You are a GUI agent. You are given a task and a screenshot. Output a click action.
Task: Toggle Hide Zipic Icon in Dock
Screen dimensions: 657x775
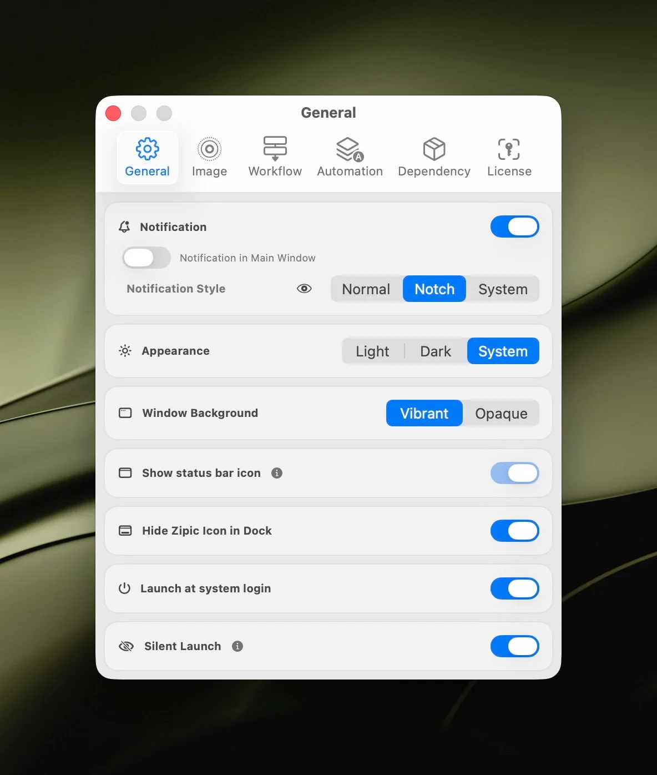(x=514, y=531)
